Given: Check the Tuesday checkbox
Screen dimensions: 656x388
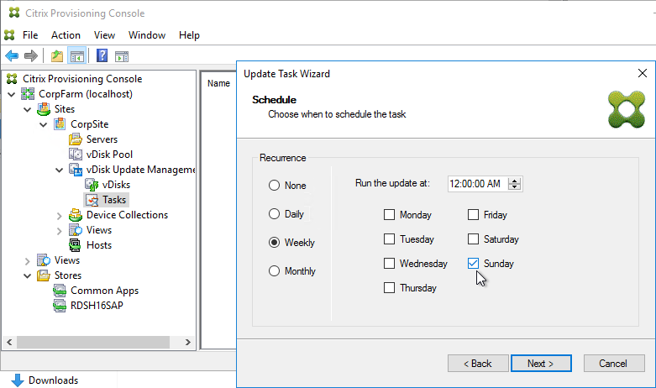Looking at the screenshot, I should click(x=389, y=239).
